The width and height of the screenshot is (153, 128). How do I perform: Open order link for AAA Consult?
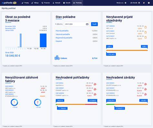[x=110, y=31]
